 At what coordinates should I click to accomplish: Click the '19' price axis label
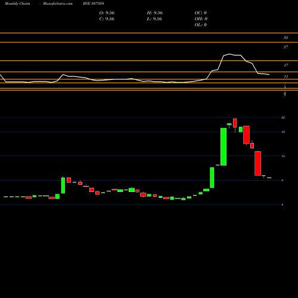[x=283, y=132]
